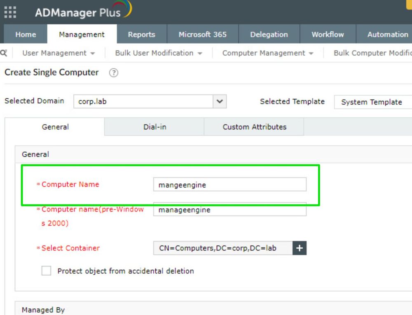Open the Workflow tab
Viewport: 412px width, 315px height.
328,35
